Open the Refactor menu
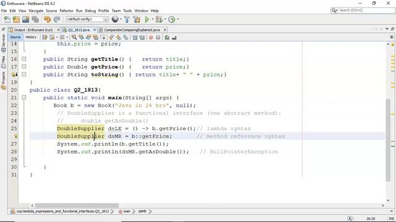This screenshot has width=396, height=222. pos(66,11)
